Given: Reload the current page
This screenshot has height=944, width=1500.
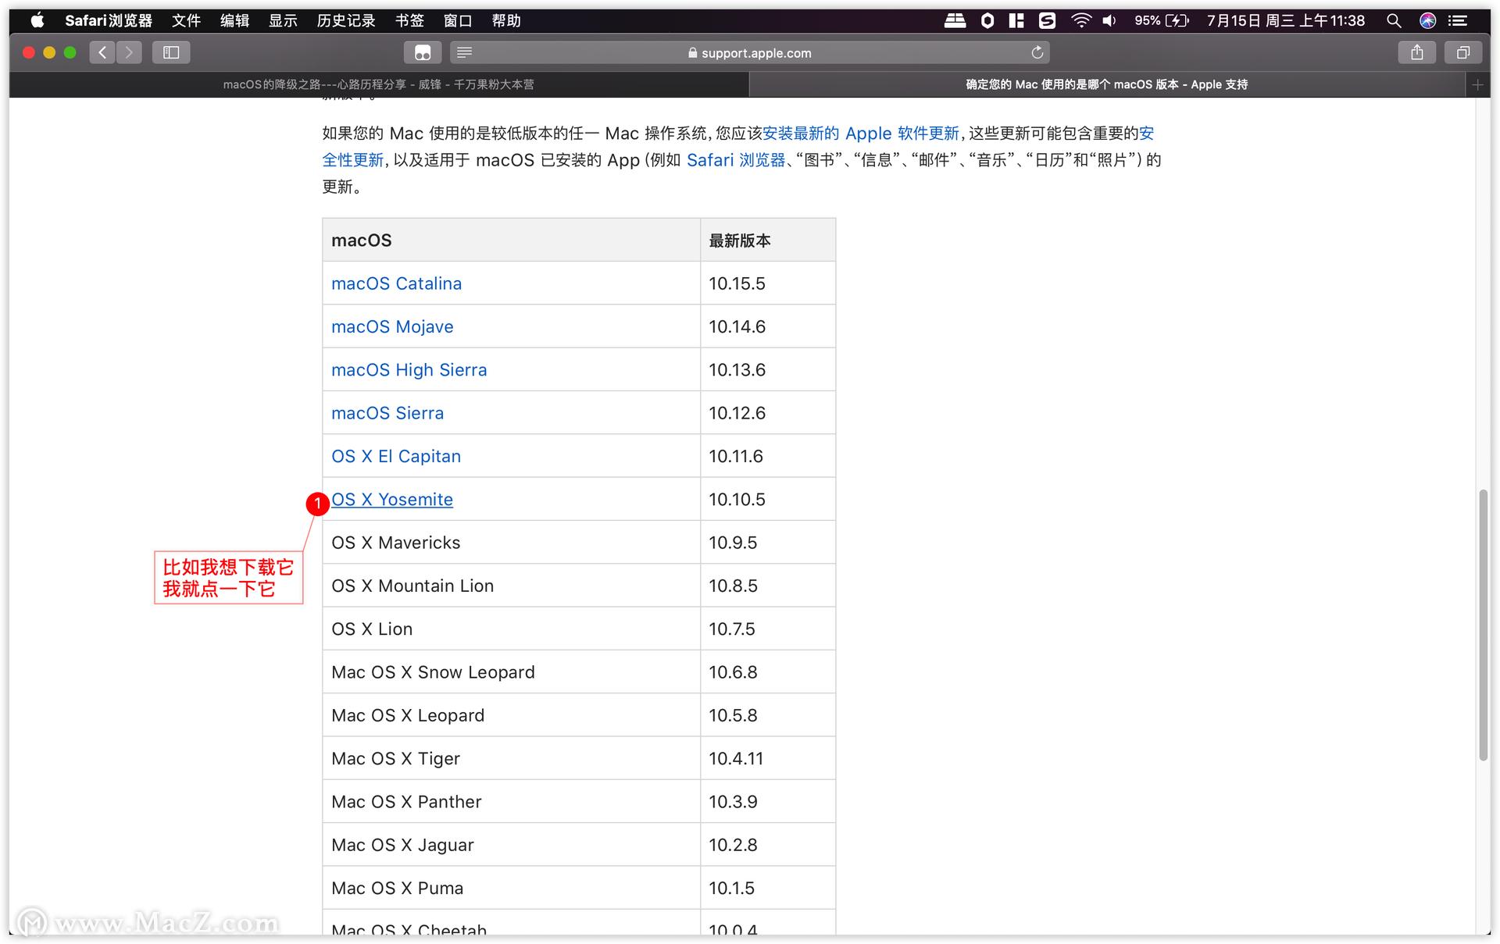Looking at the screenshot, I should point(1037,52).
